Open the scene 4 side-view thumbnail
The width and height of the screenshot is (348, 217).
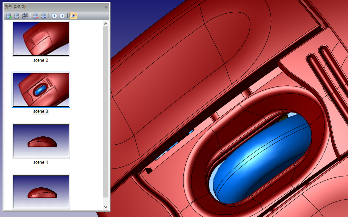(41, 141)
